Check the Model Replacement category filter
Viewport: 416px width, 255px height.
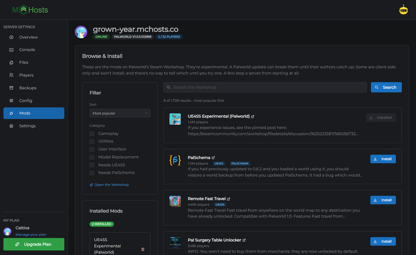92,157
